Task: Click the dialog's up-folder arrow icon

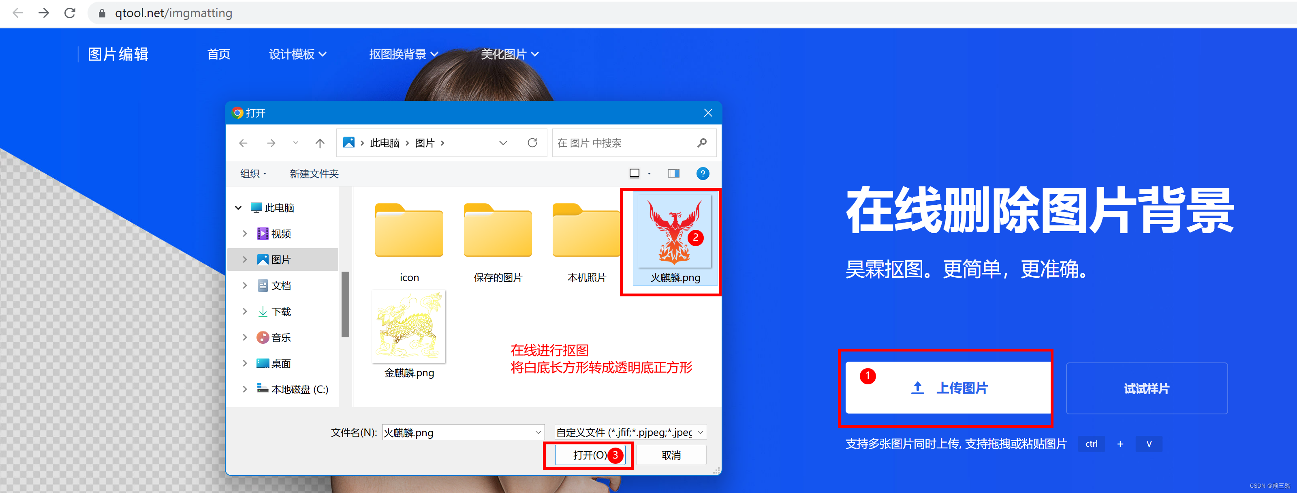Action: 320,143
